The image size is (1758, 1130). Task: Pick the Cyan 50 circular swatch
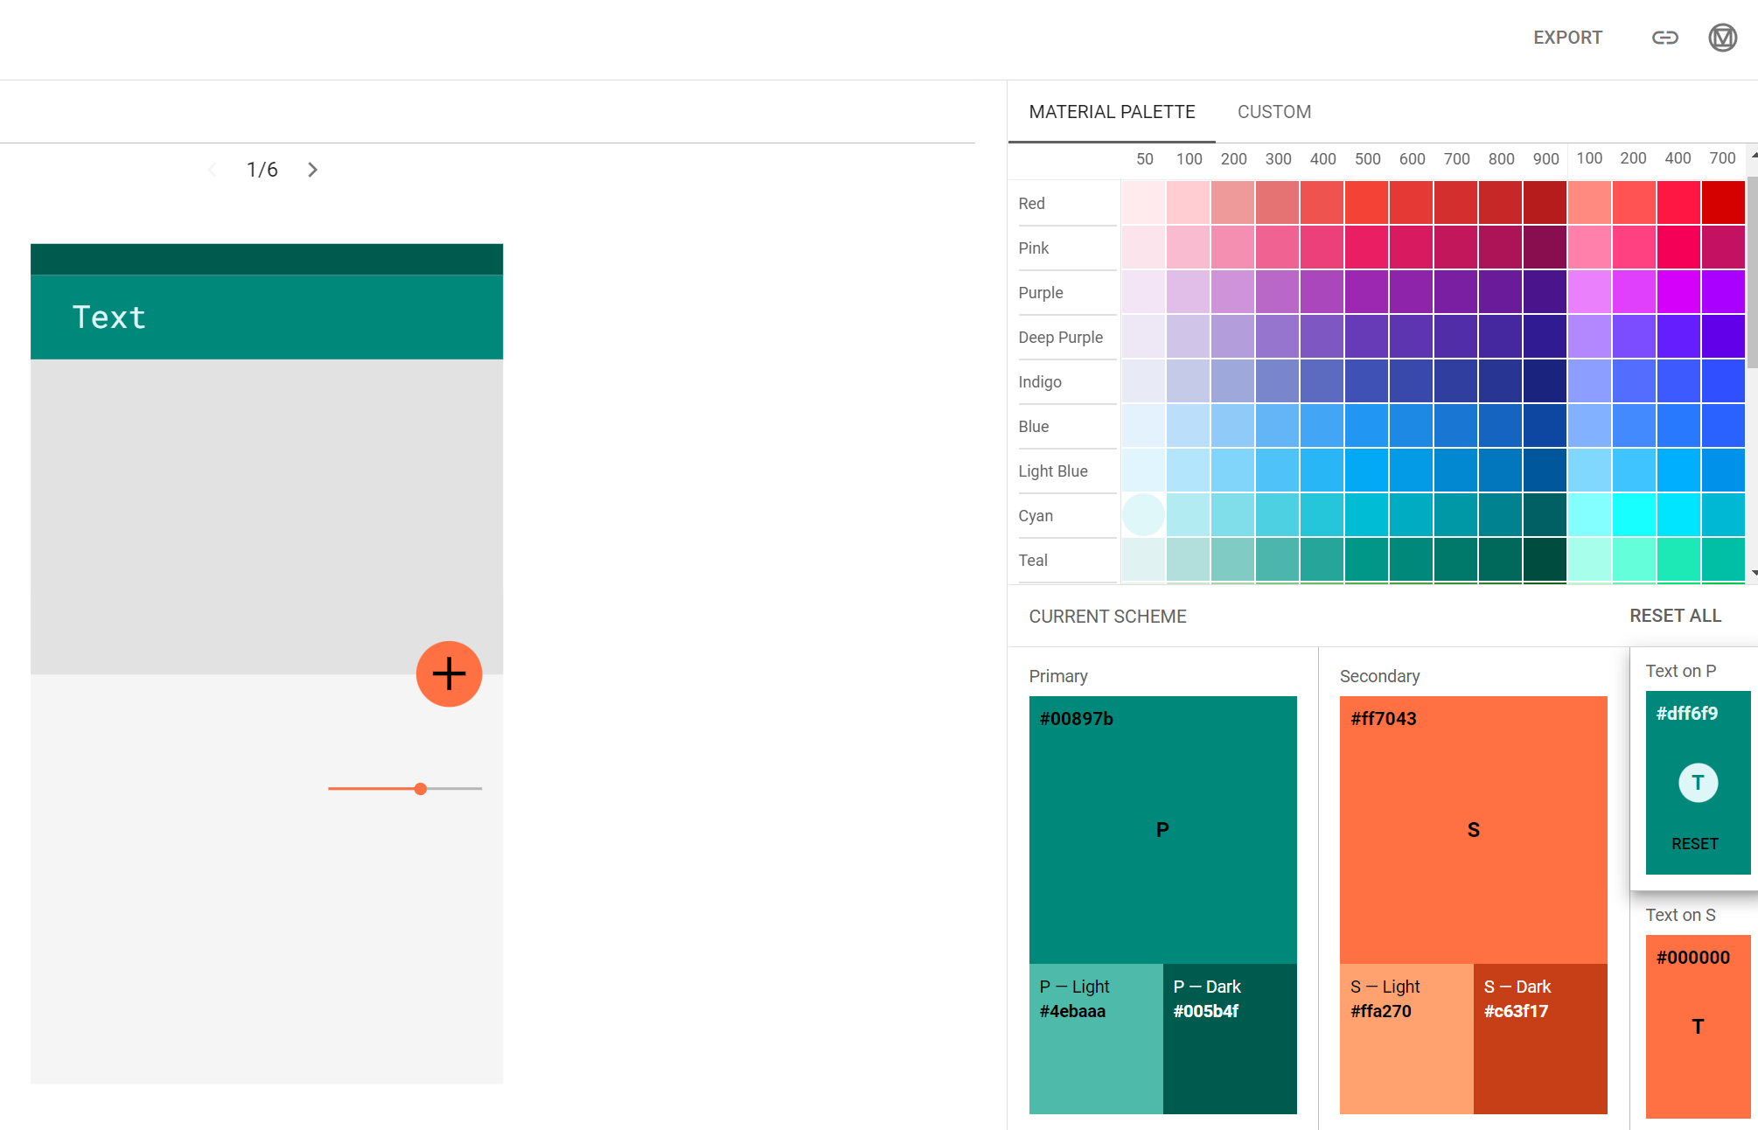pos(1143,515)
